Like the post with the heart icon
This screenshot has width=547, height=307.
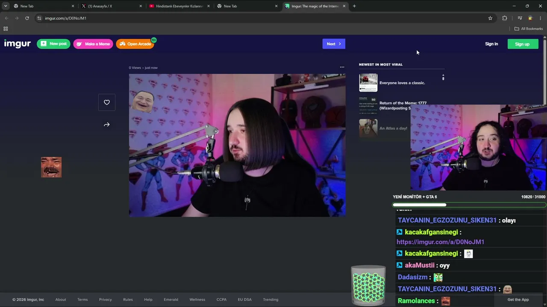pos(107,102)
